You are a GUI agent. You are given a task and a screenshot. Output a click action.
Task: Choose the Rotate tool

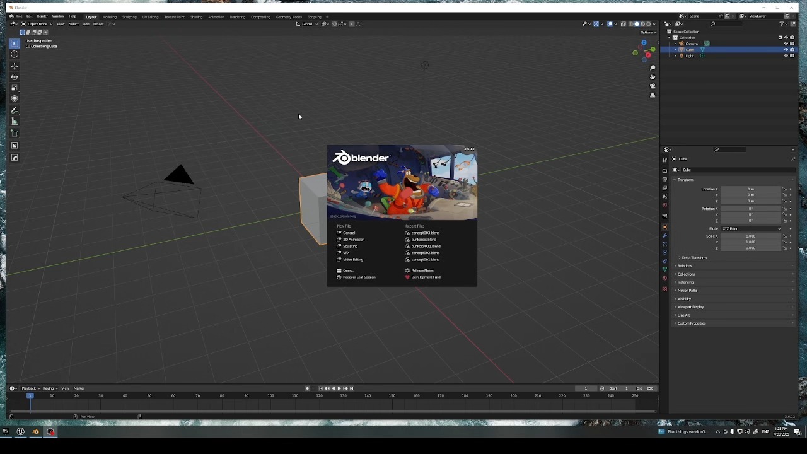pos(15,77)
